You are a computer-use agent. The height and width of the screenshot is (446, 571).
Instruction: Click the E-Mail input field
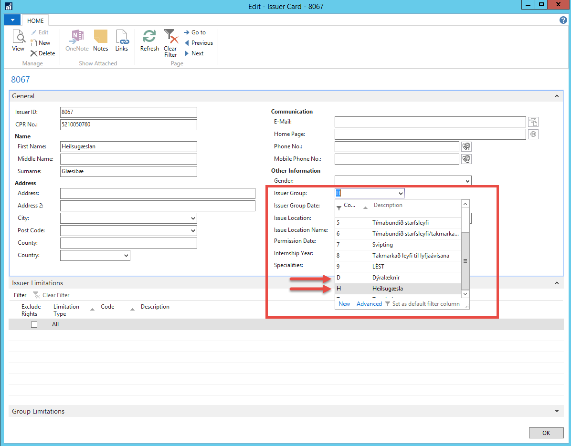point(430,122)
